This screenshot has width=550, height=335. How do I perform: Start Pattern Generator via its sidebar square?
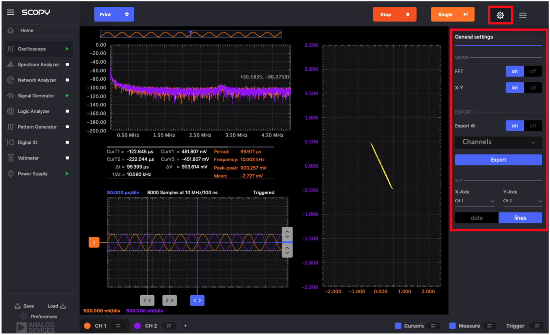coord(67,127)
